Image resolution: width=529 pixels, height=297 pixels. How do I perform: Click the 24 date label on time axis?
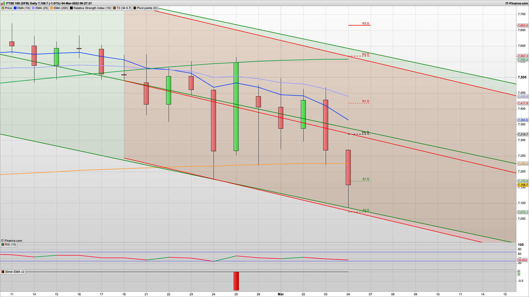click(x=214, y=294)
